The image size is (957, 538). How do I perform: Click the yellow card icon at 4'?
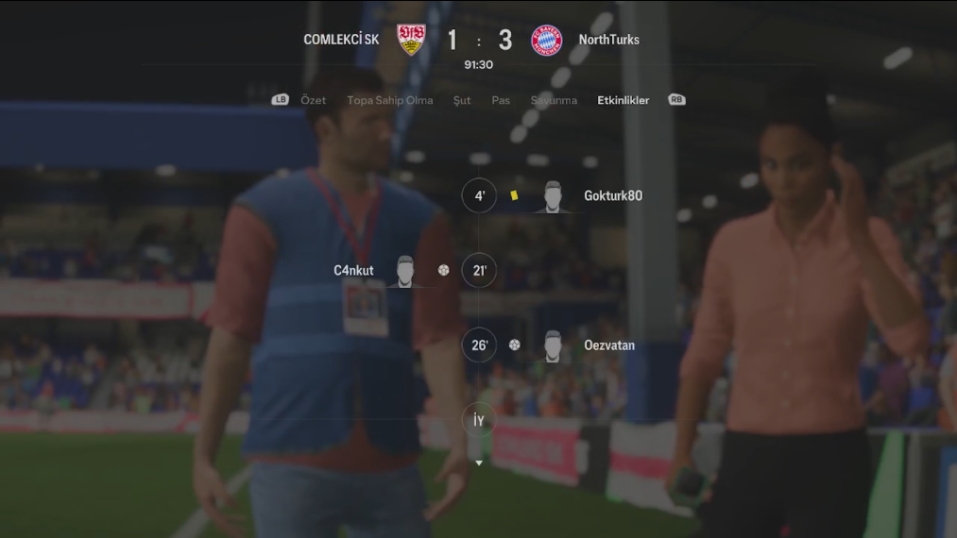(514, 195)
